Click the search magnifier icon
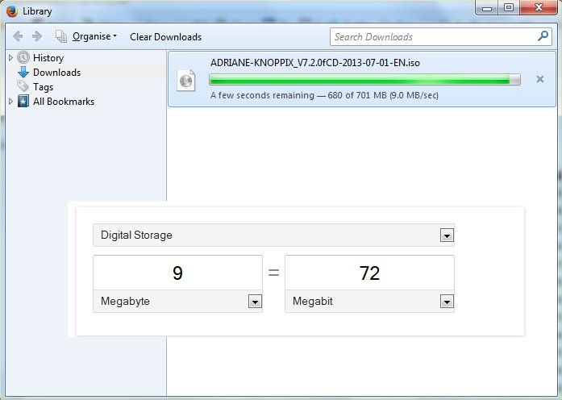This screenshot has width=562, height=400. [543, 36]
